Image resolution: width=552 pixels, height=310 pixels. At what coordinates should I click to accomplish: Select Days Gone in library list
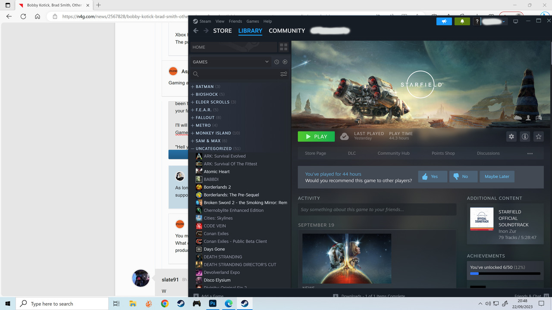click(x=214, y=249)
